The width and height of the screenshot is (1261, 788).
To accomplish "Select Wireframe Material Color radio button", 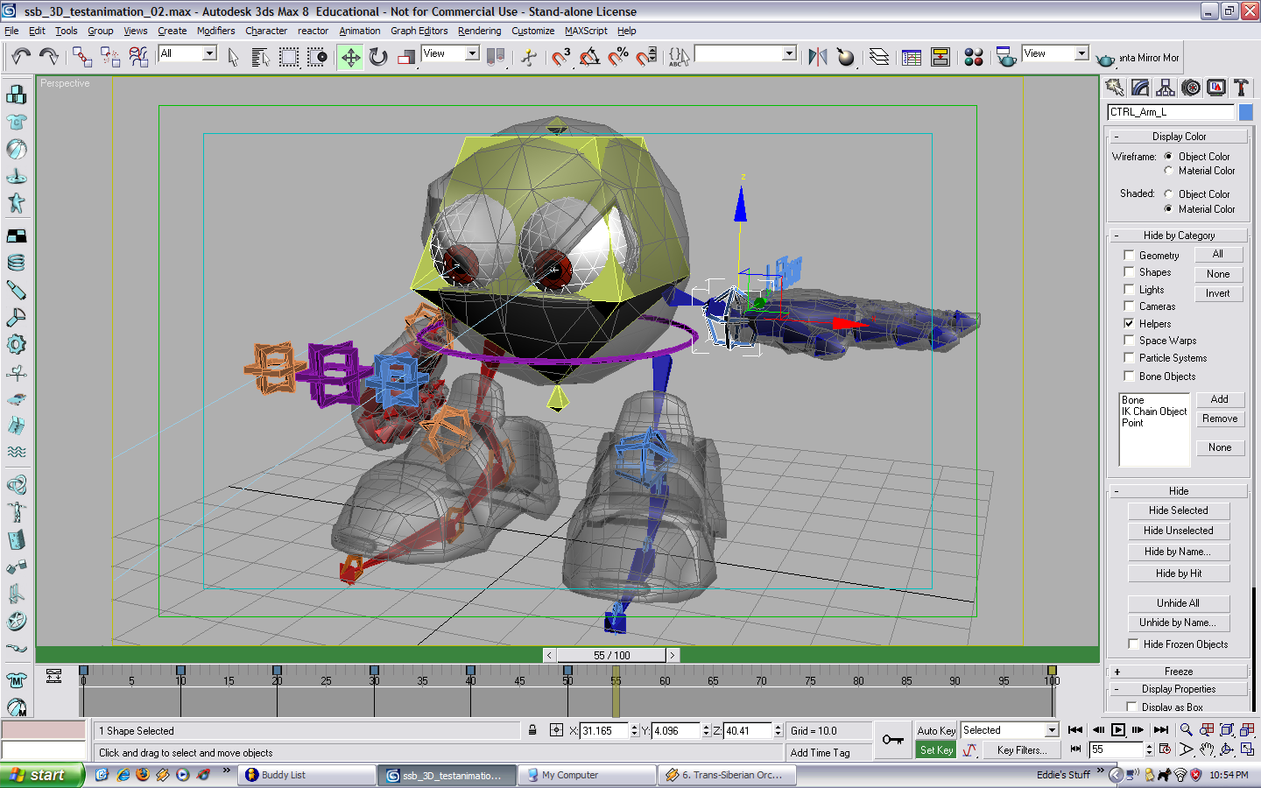I will pyautogui.click(x=1168, y=171).
